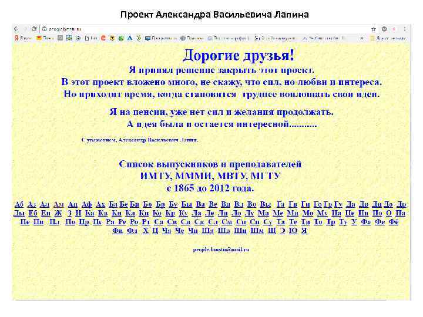The height and width of the screenshot is (317, 423).
Task: Open the 'Кр' surname list link
Action: pos(170,213)
